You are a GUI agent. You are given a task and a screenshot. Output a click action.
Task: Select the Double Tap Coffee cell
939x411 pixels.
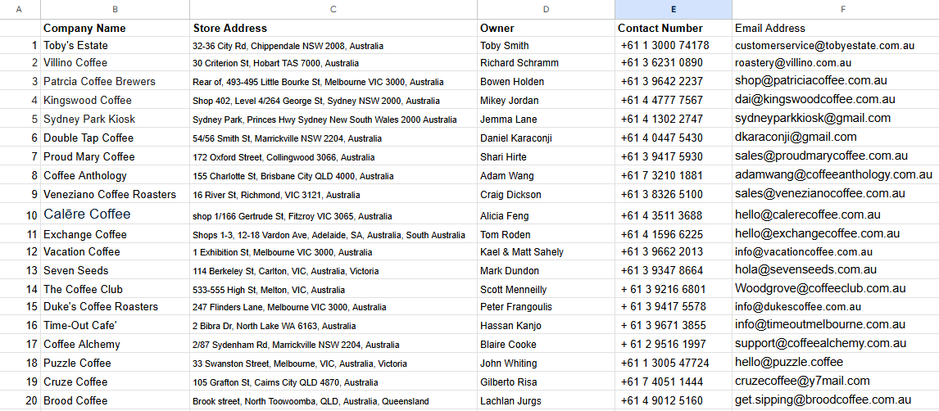[115, 138]
